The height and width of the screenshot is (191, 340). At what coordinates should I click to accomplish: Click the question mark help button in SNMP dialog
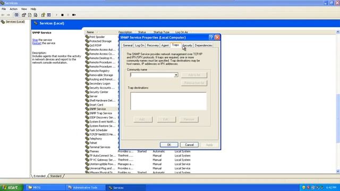(211, 37)
